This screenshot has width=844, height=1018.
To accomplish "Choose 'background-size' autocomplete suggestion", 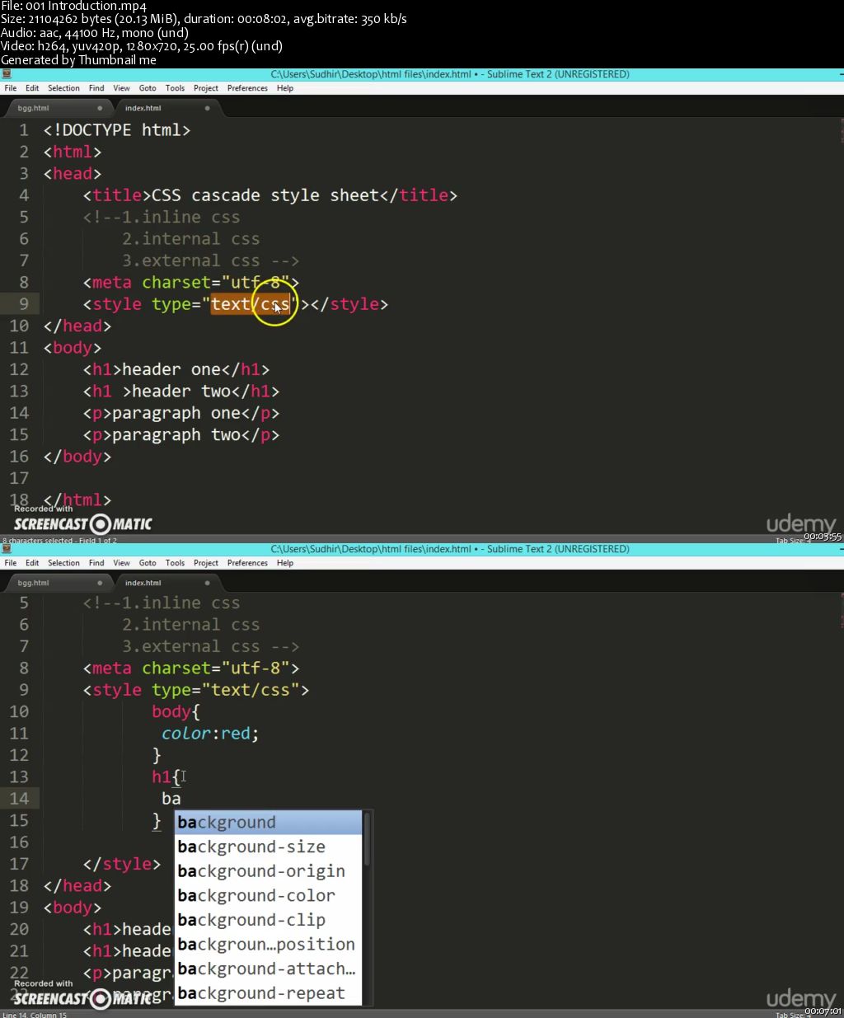I will click(269, 847).
